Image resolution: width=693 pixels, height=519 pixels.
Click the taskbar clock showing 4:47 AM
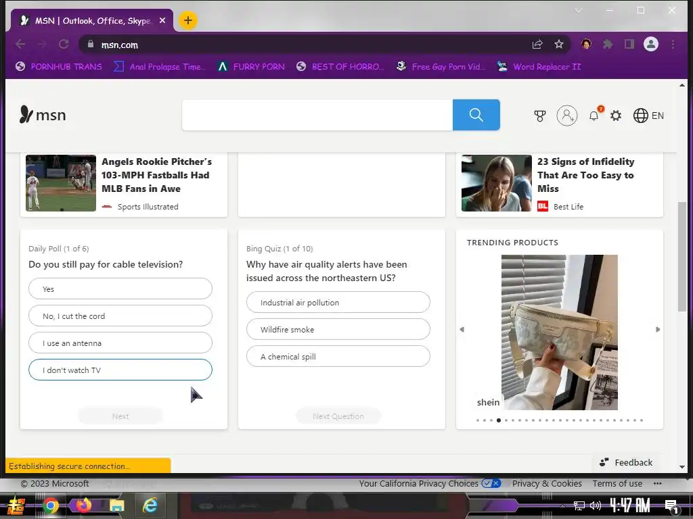pyautogui.click(x=629, y=505)
